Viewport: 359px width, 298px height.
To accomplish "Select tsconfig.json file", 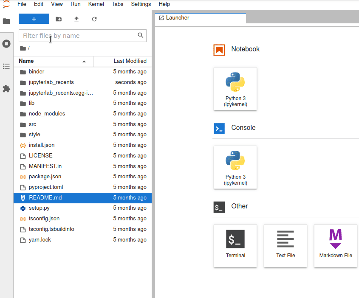I will (82, 219).
